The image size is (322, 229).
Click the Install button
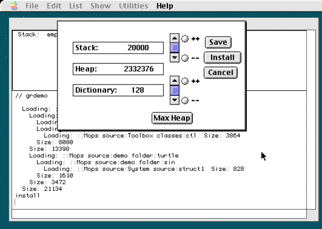pos(223,58)
